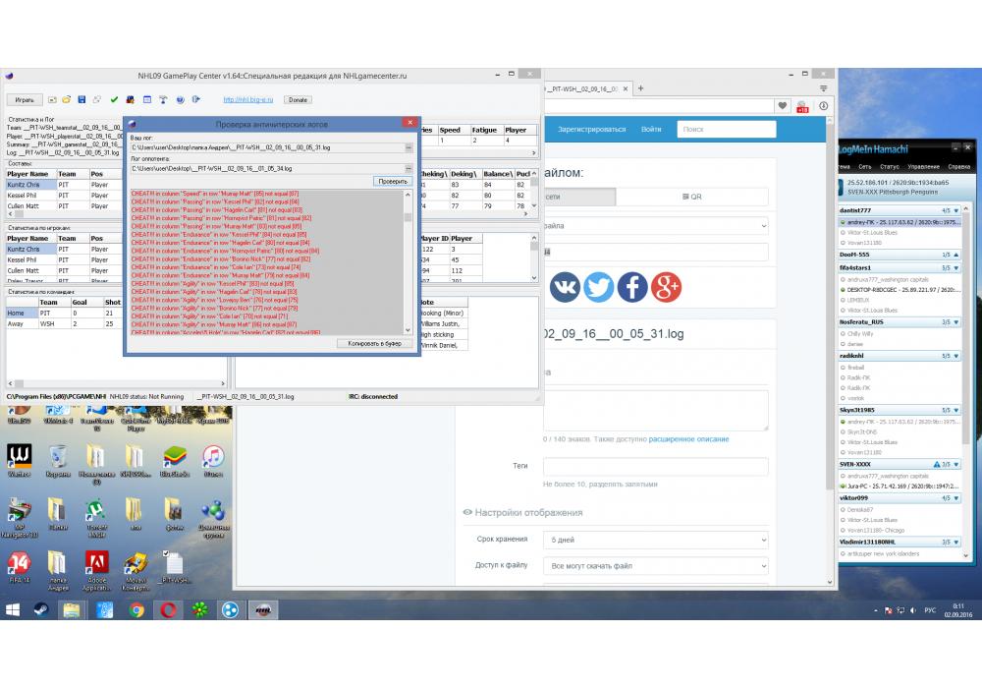Open the nhl.big-e.ru link
982x688 pixels.
click(x=249, y=99)
